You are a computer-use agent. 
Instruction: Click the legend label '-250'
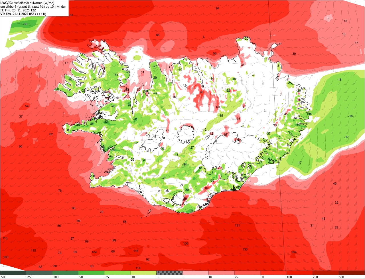tap(29, 277)
